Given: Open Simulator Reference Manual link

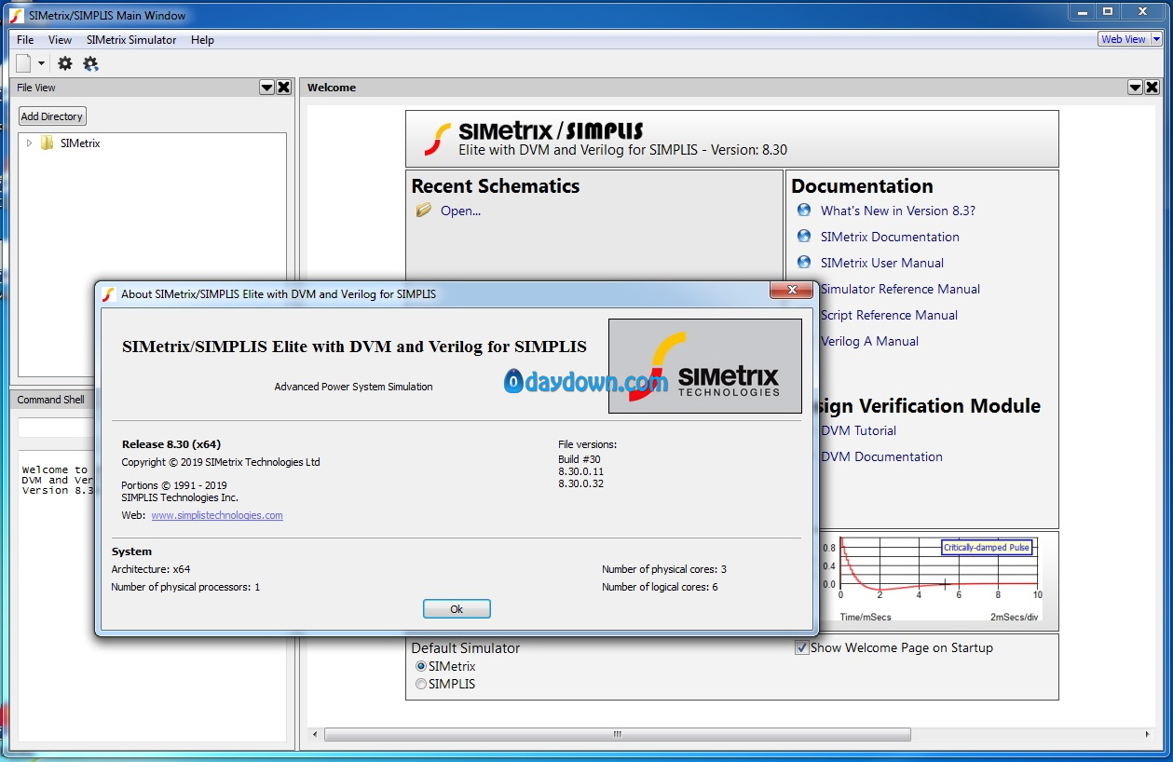Looking at the screenshot, I should tap(900, 289).
